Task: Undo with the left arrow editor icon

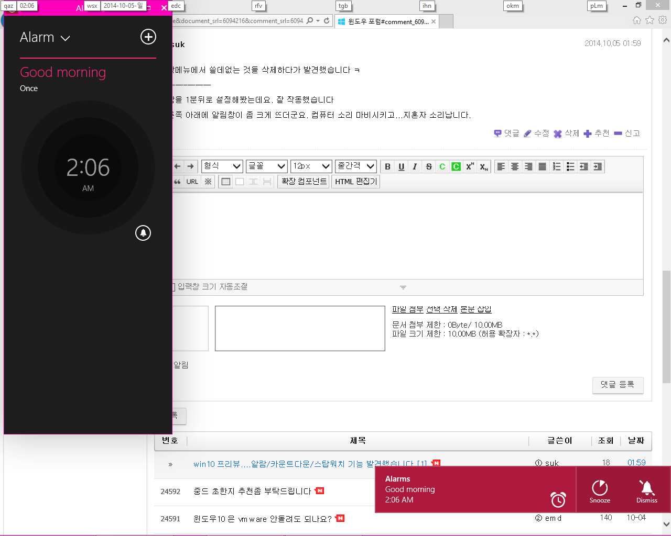Action: (x=177, y=166)
